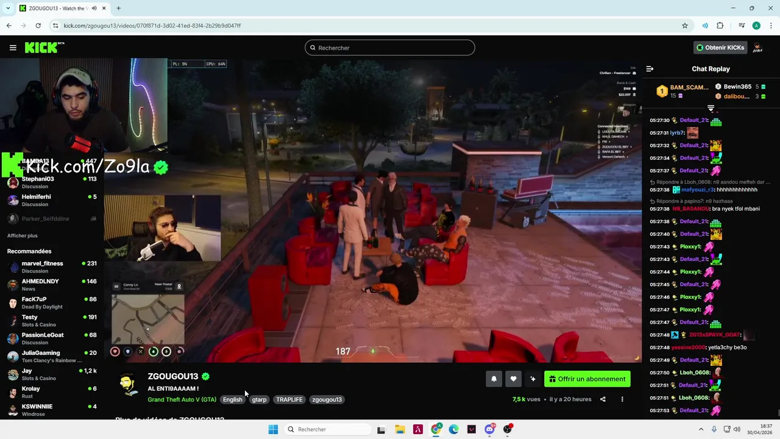
Task: Open Parker_Seifddine offline channel
Action: [52, 218]
